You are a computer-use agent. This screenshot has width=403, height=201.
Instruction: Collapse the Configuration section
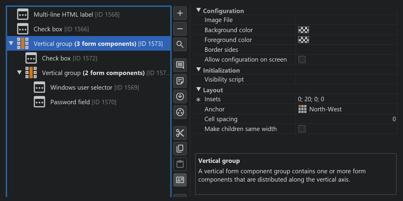click(x=199, y=11)
